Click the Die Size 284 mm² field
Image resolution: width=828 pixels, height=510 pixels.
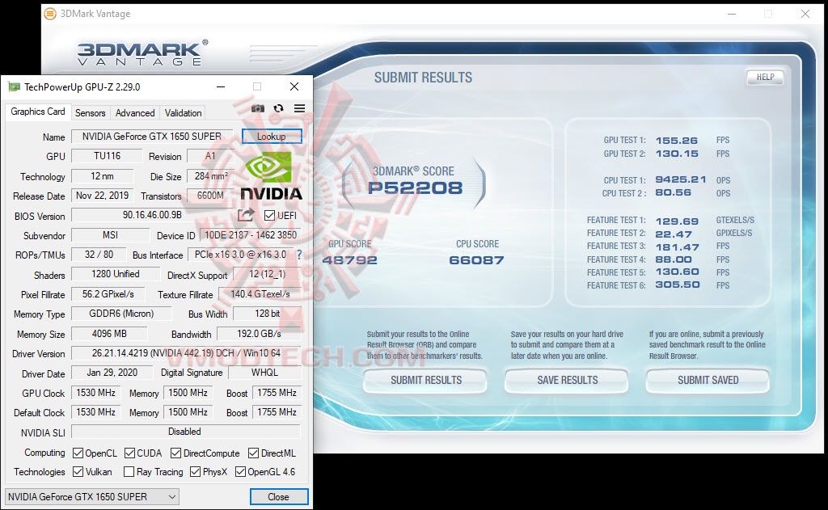click(x=211, y=176)
